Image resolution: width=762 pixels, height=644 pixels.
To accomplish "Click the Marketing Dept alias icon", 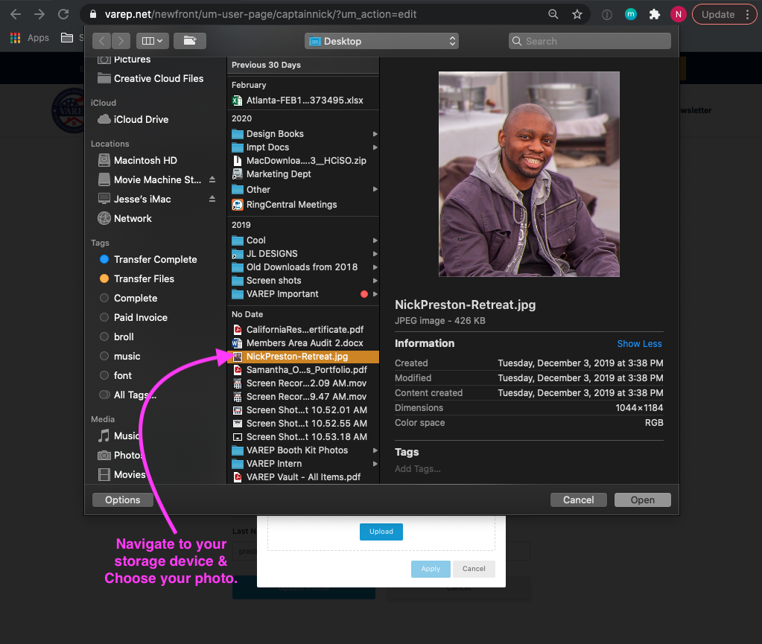I will pyautogui.click(x=237, y=174).
